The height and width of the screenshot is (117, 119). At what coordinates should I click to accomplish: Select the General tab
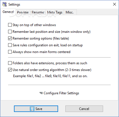click(8, 12)
